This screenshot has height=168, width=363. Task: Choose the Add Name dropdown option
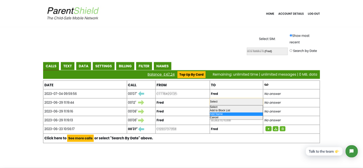tap(236, 114)
